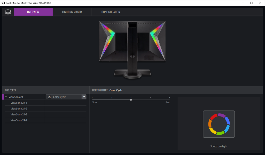The image size is (265, 155).
Task: Switch to the LIGHTING MAKER tab
Action: [72, 12]
